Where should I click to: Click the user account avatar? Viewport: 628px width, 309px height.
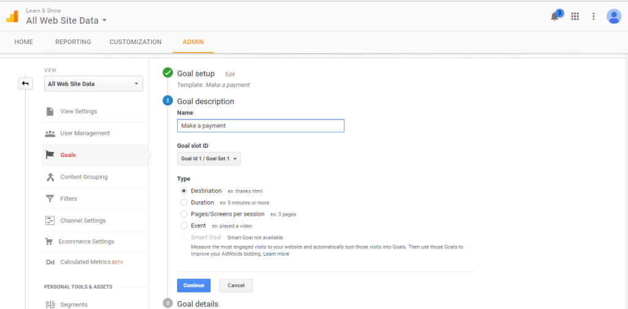pos(613,17)
